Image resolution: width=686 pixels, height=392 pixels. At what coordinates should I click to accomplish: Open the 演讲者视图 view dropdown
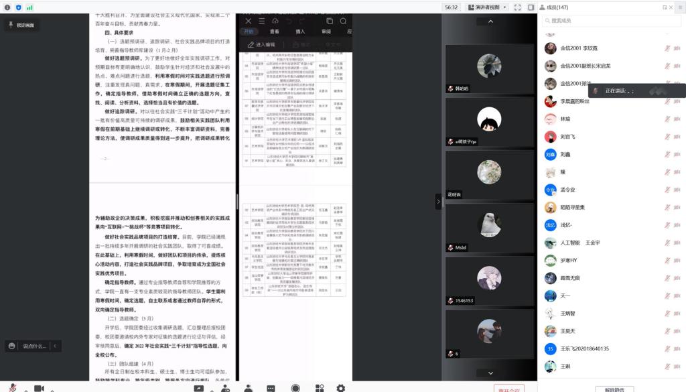487,7
